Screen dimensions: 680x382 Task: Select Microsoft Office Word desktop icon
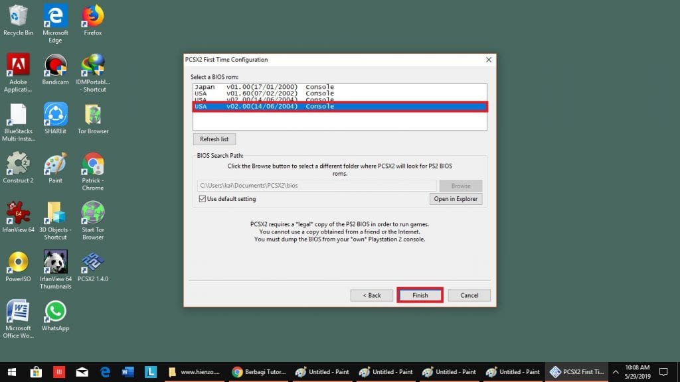click(x=18, y=319)
